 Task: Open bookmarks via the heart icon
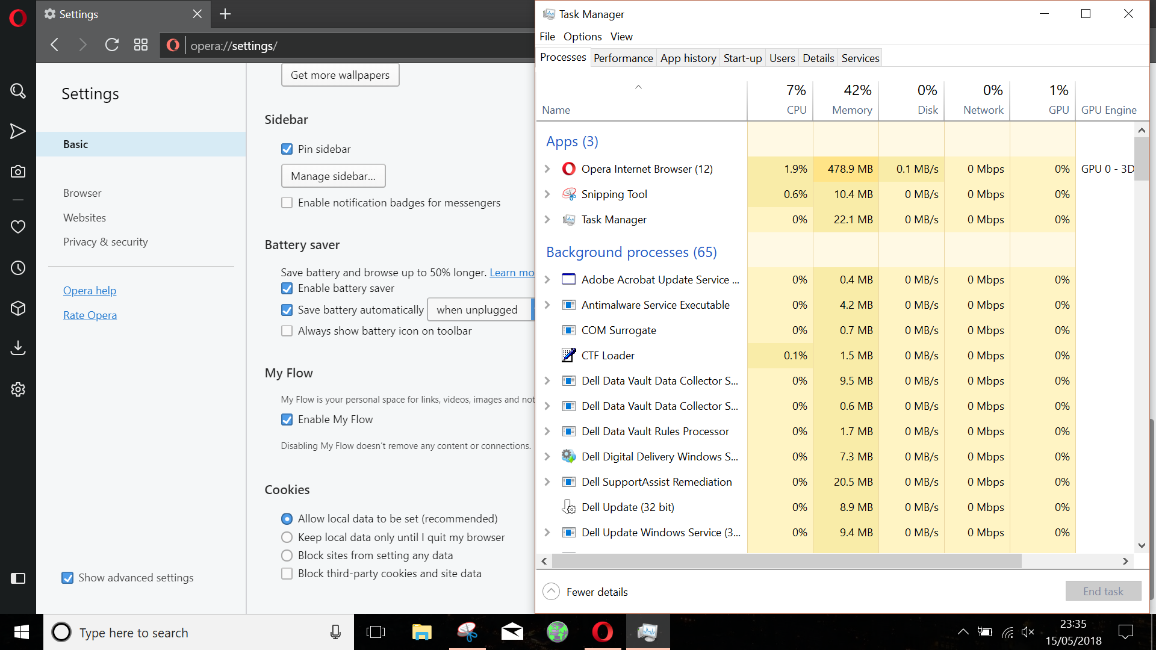pos(18,227)
